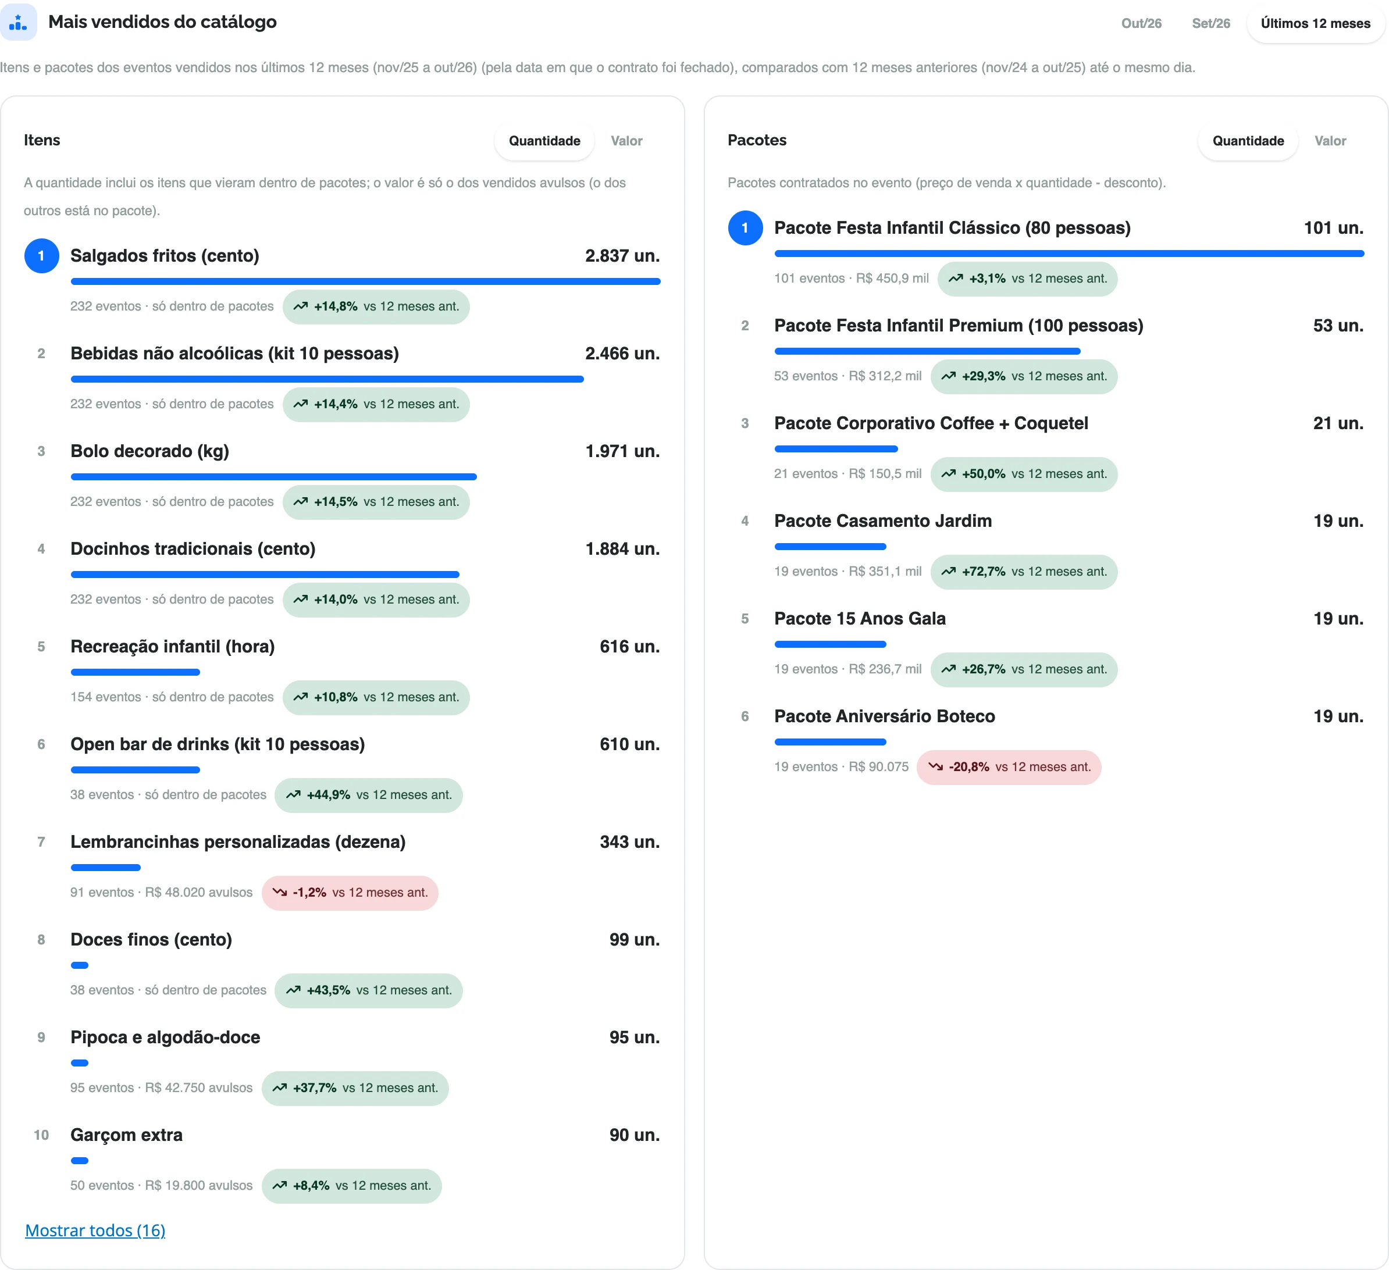Select Quantidade toggle in Pacotes panel
1389x1270 pixels.
point(1248,141)
